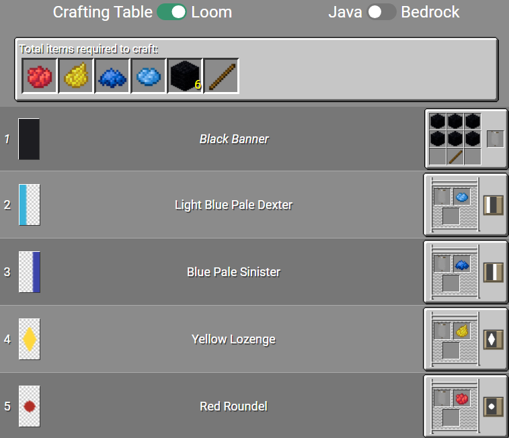
Task: Click the Crafting Table label
Action: (102, 12)
